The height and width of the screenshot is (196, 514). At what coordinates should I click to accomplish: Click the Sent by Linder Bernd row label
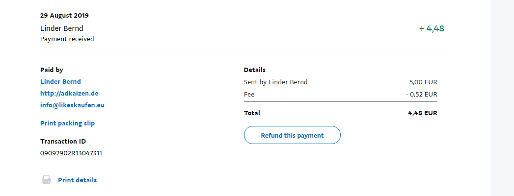[275, 82]
